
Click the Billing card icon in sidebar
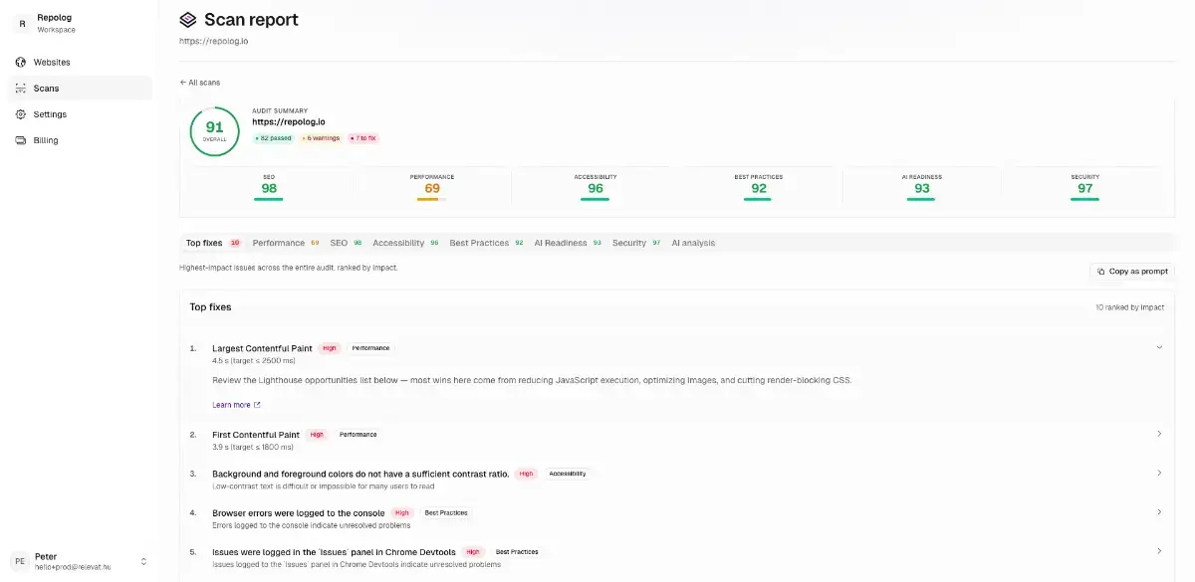(x=21, y=140)
